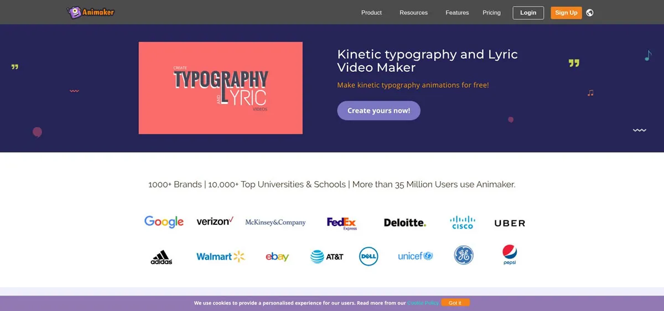
Task: Click the eBay logo
Action: (x=277, y=256)
